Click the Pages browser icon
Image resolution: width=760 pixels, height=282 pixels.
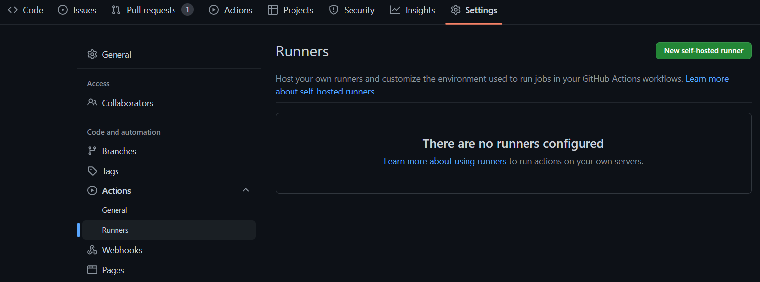coord(92,270)
